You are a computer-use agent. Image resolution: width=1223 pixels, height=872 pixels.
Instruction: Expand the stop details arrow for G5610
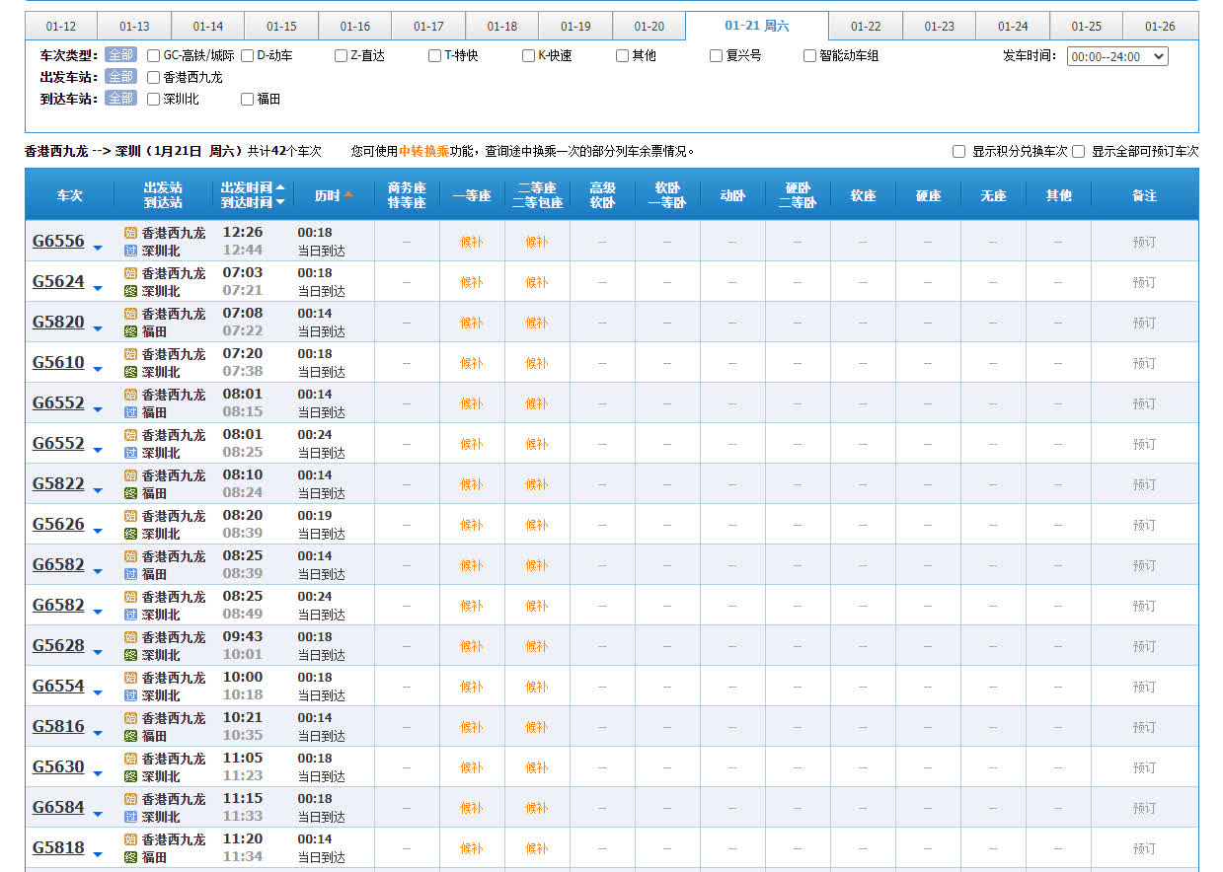[98, 369]
